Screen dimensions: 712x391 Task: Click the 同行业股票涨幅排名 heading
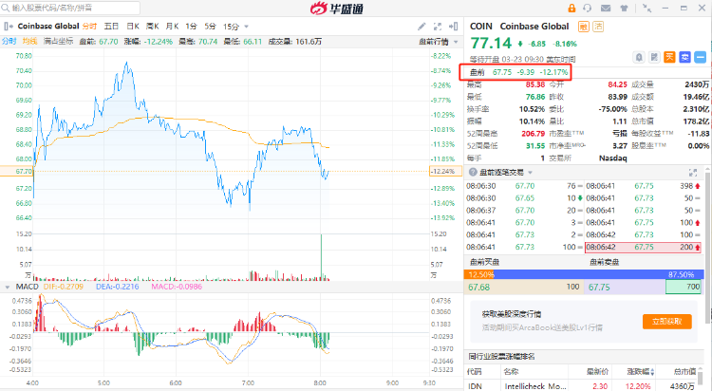[501, 357]
